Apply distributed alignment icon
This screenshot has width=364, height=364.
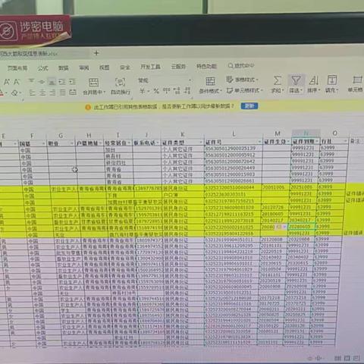(x=73, y=93)
